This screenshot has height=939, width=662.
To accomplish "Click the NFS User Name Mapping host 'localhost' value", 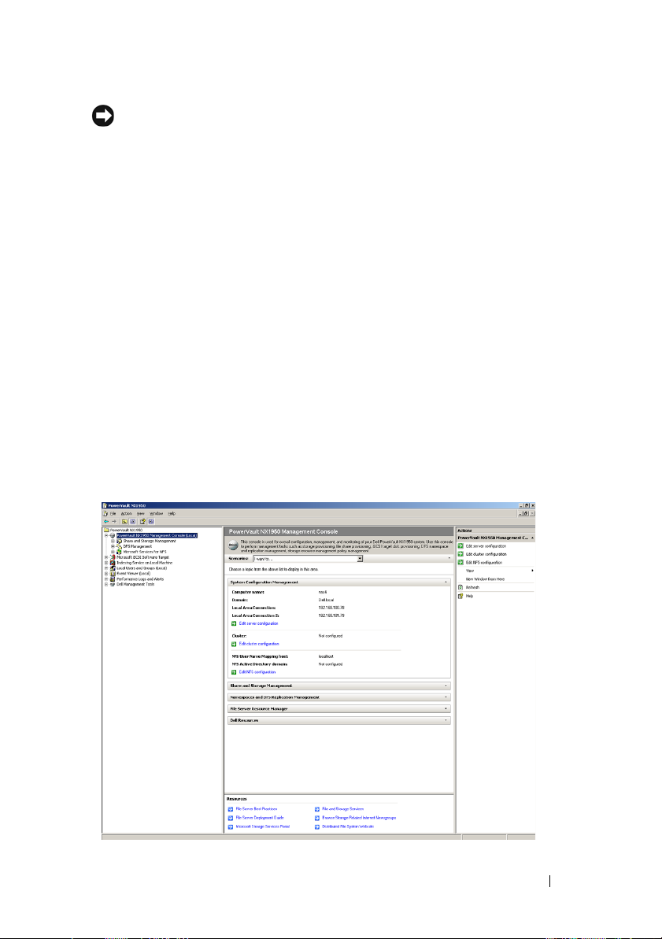I will pyautogui.click(x=326, y=656).
